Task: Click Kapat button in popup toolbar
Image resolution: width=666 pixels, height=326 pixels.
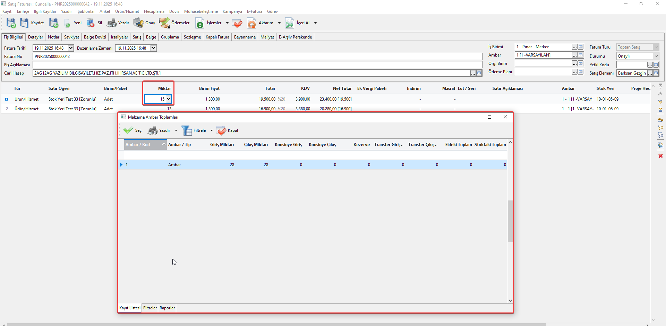Action: coord(228,130)
